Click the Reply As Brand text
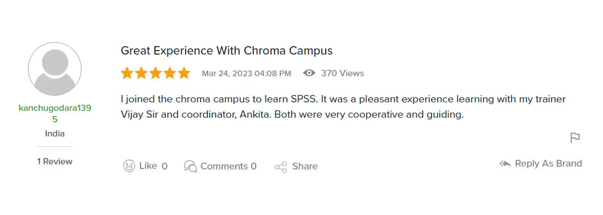This screenshot has width=603, height=215. pyautogui.click(x=548, y=164)
